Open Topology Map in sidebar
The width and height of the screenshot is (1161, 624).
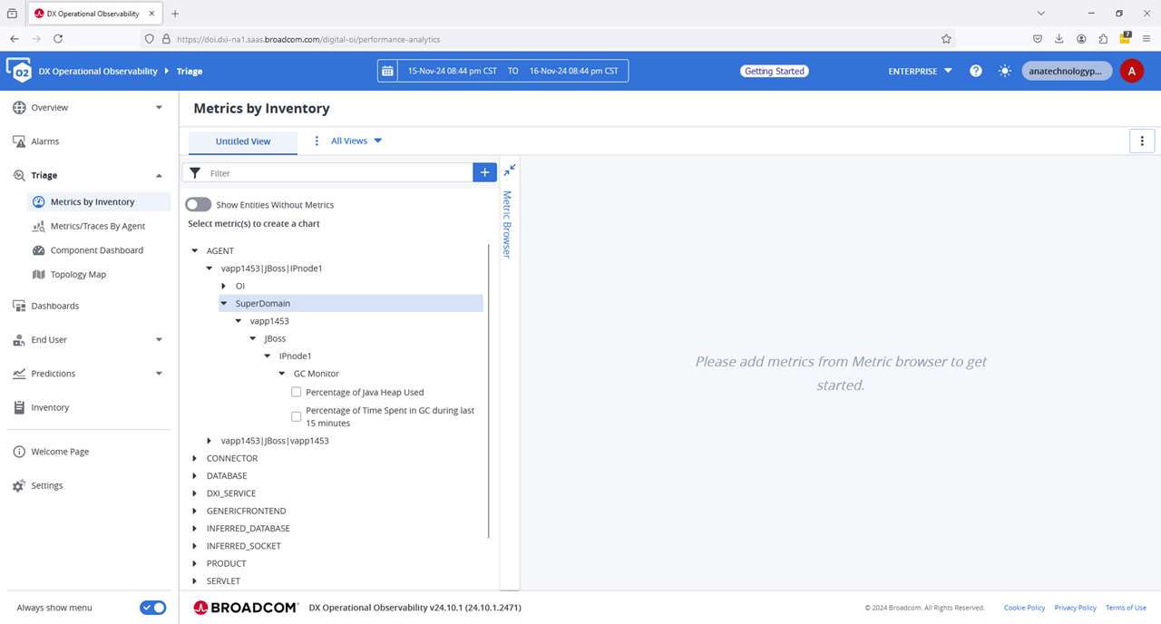tap(78, 274)
